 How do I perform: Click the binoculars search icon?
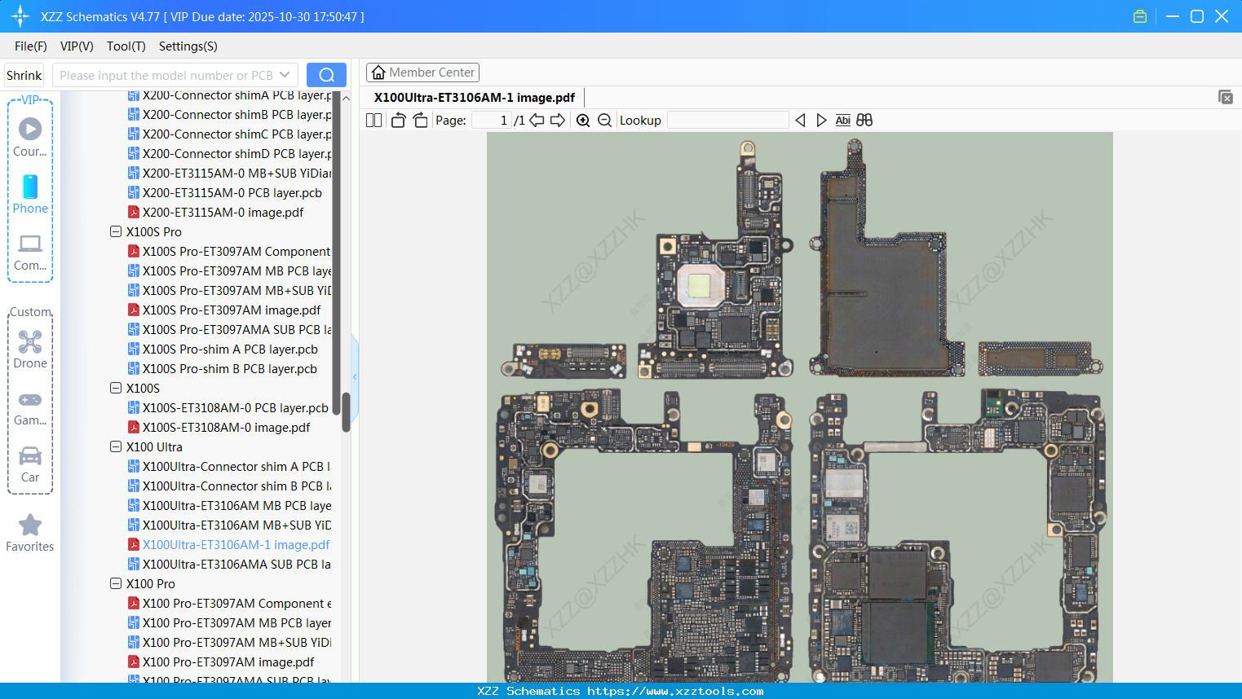[x=864, y=121]
